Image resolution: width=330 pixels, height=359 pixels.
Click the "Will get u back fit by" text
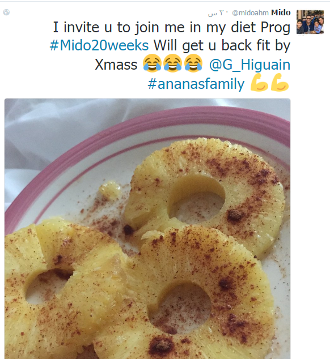tap(222, 45)
